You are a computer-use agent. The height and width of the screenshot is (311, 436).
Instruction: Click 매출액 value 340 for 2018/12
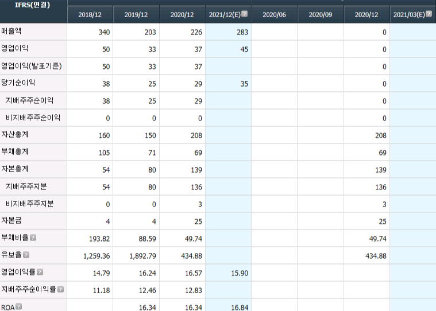(x=105, y=32)
